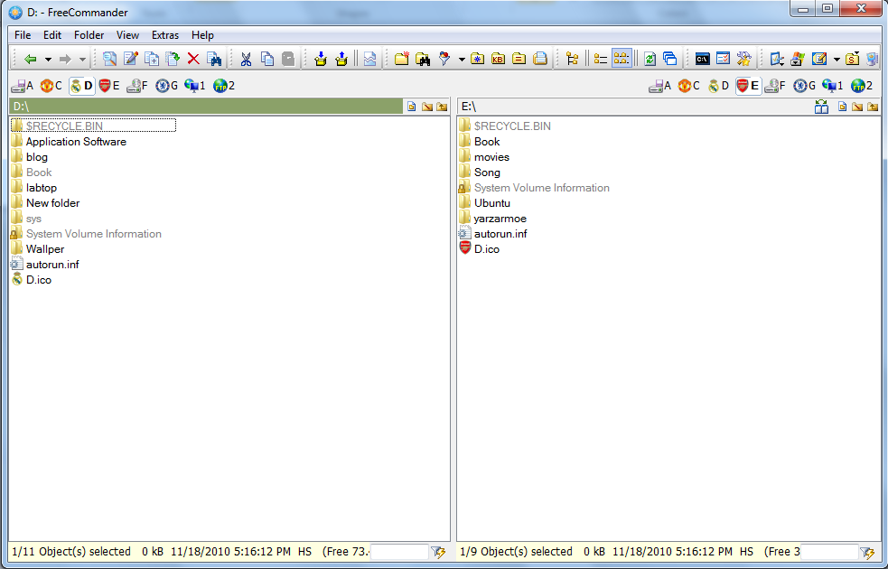Screen dimensions: 888x569
Task: Unpack files with up-arrow box icon
Action: (x=341, y=59)
